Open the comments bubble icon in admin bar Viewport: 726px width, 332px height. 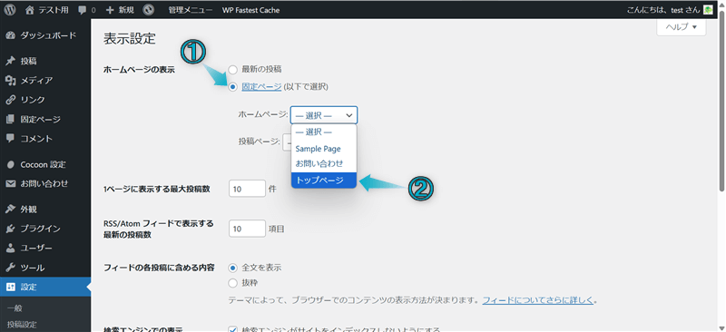(x=83, y=10)
